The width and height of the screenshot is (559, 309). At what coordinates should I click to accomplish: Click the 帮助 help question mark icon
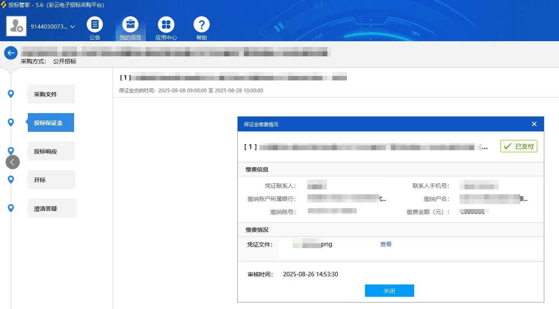pyautogui.click(x=201, y=24)
